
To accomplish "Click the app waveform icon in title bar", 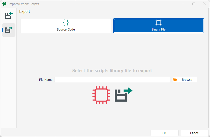I will point(4,4).
